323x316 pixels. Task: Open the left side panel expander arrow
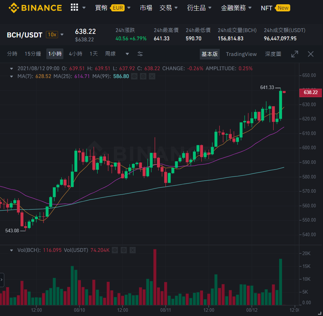(x=2, y=280)
